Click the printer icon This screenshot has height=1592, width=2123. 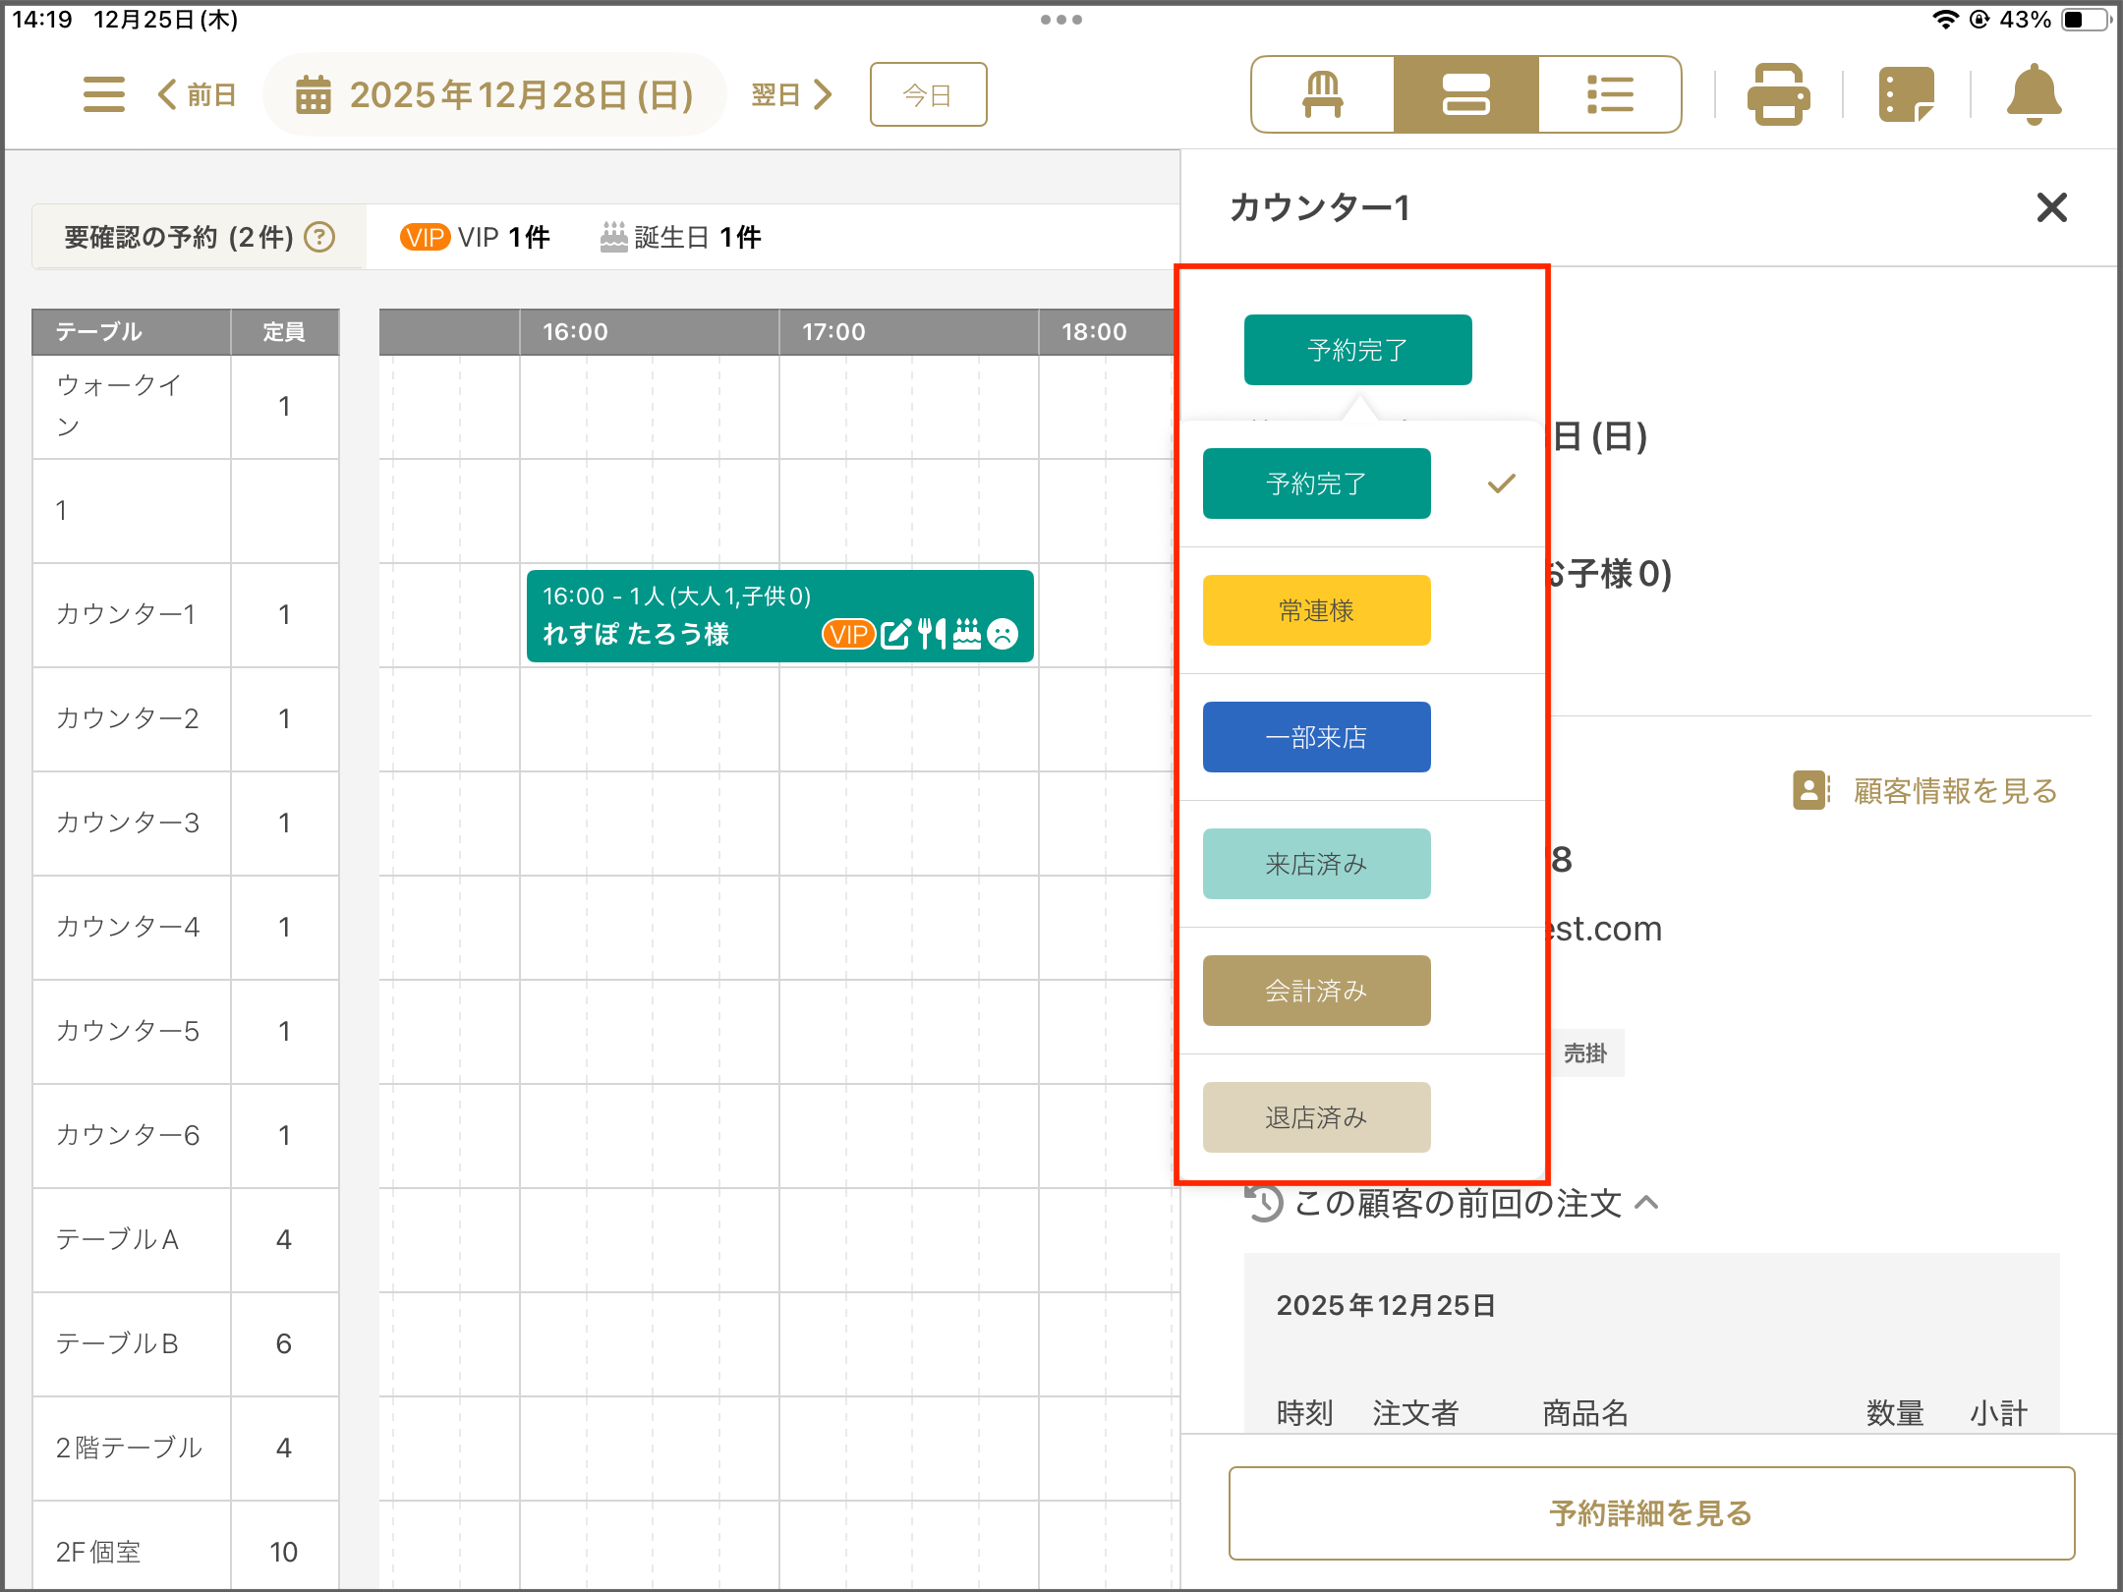click(x=1778, y=94)
